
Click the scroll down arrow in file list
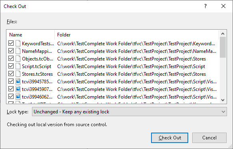(223, 100)
